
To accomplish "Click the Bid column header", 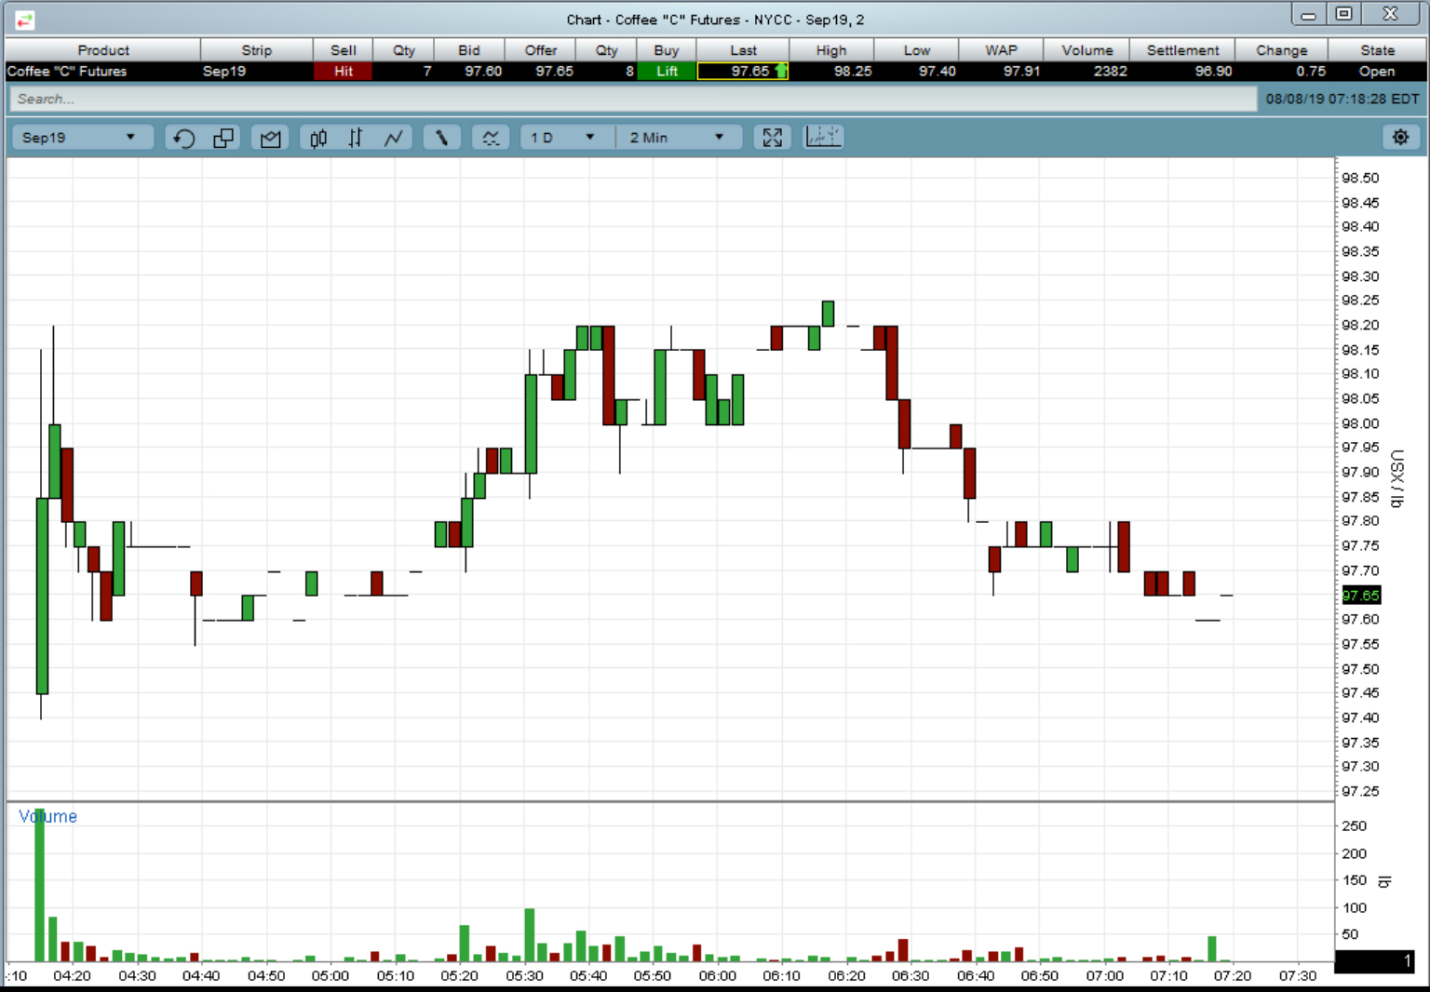I will coord(469,50).
